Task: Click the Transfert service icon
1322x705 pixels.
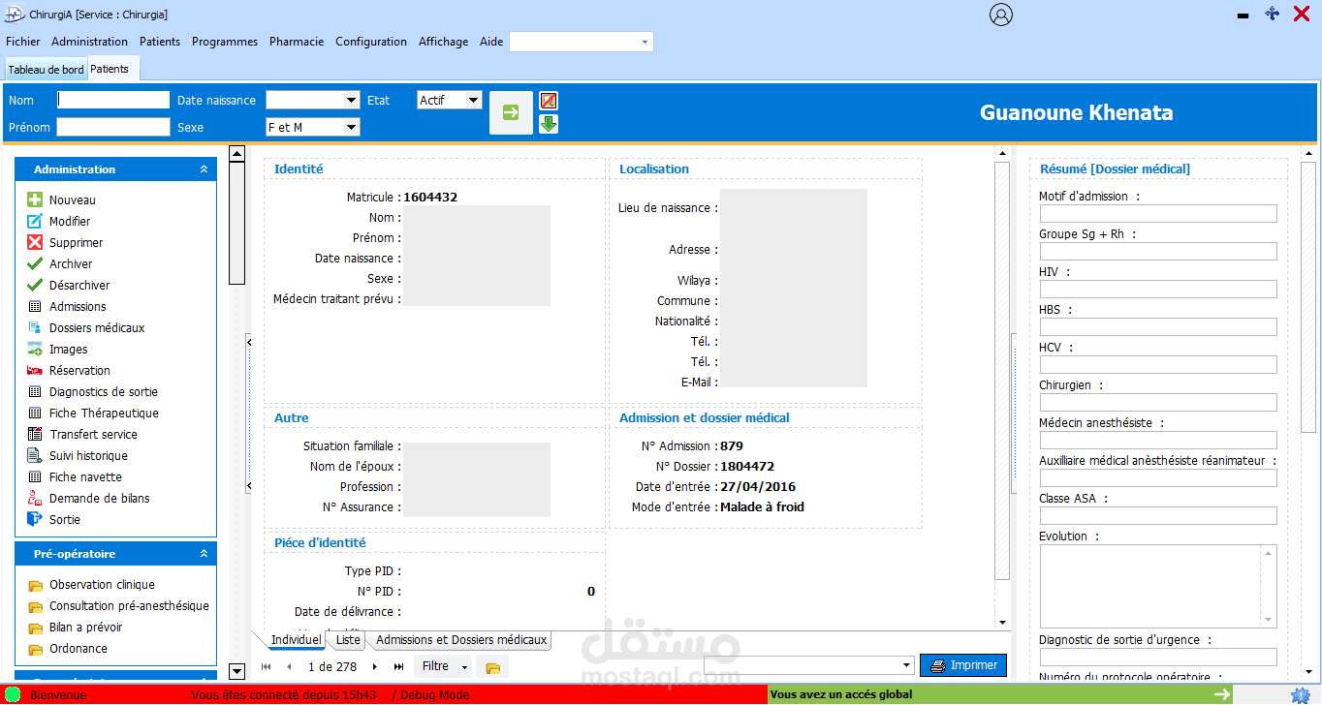Action: coord(35,434)
